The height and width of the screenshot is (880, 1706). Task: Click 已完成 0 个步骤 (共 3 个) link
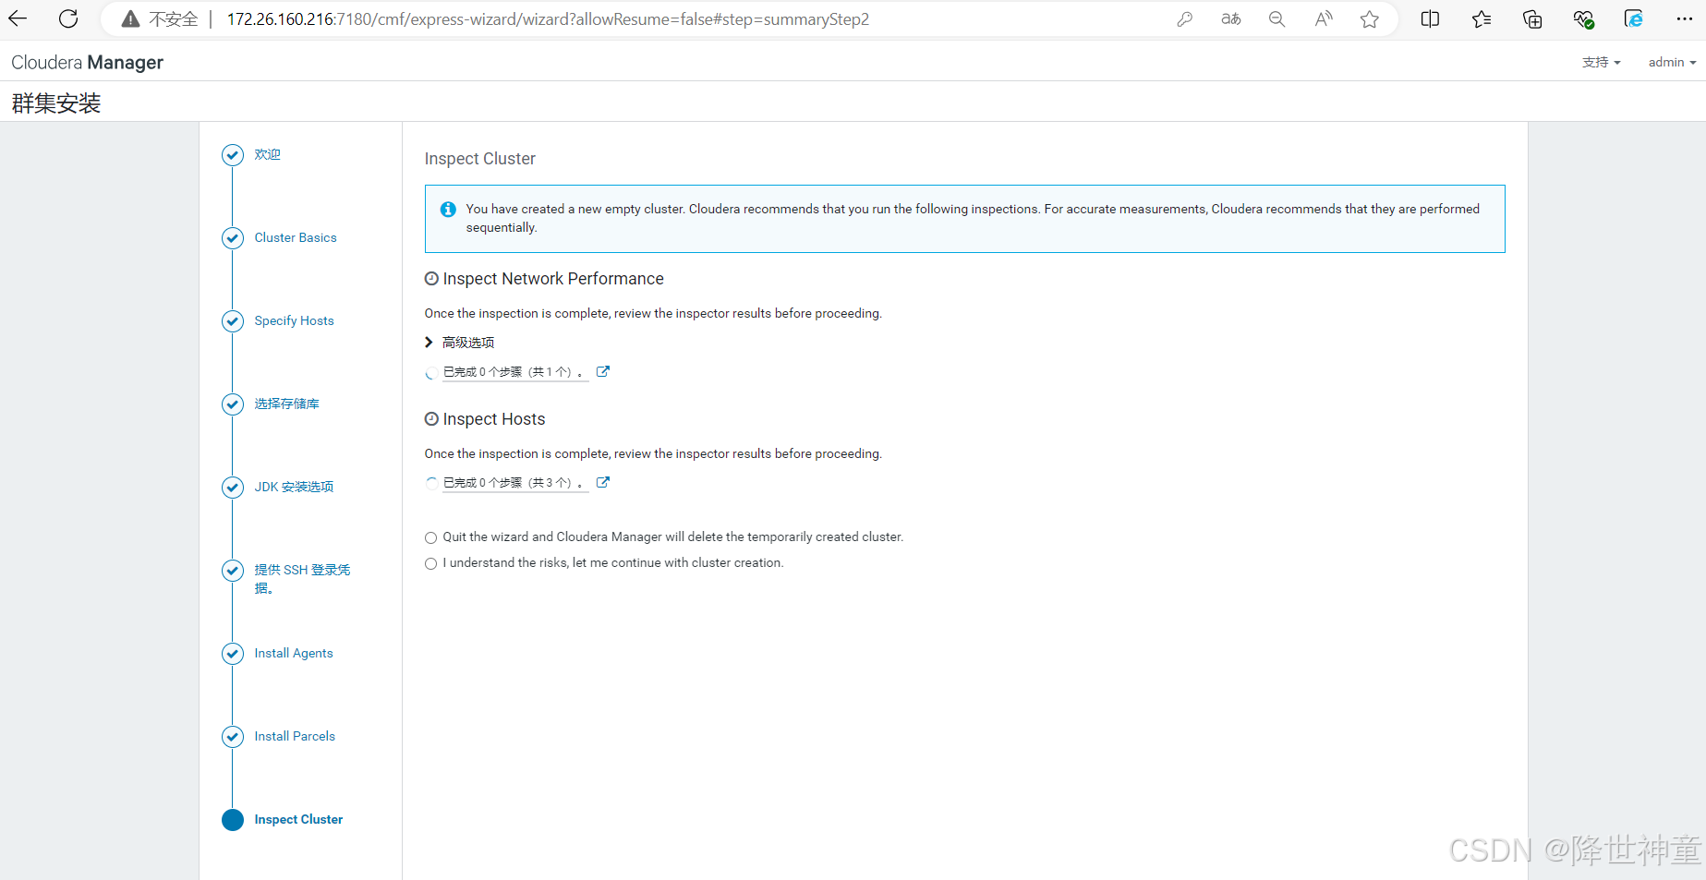coord(514,483)
